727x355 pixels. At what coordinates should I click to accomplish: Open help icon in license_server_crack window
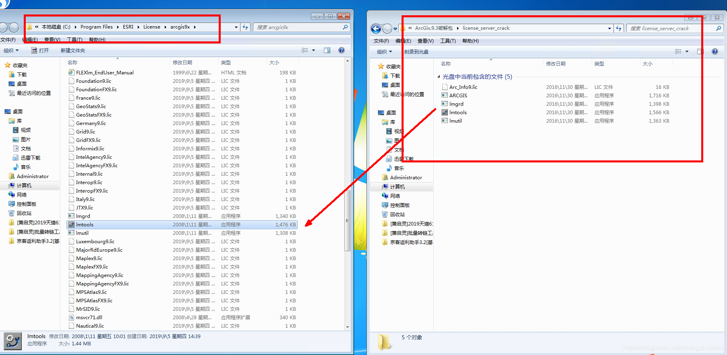coord(715,51)
